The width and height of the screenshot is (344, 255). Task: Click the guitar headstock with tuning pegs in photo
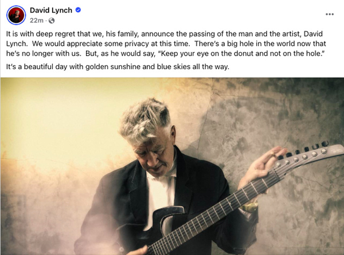(x=308, y=156)
